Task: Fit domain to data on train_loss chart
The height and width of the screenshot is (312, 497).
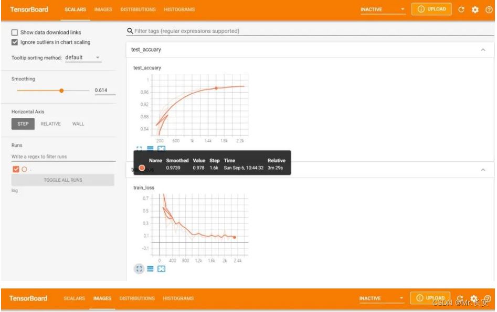Action: 162,269
